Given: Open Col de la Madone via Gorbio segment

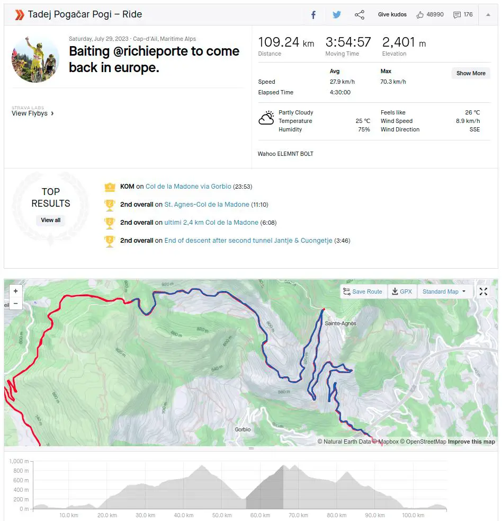Looking at the screenshot, I should point(189,187).
